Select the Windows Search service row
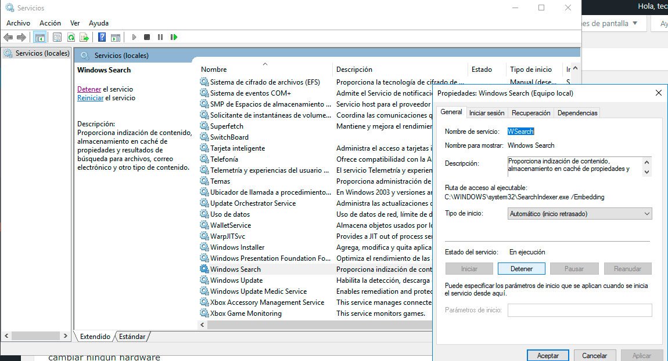The height and width of the screenshot is (361, 668). [x=235, y=269]
